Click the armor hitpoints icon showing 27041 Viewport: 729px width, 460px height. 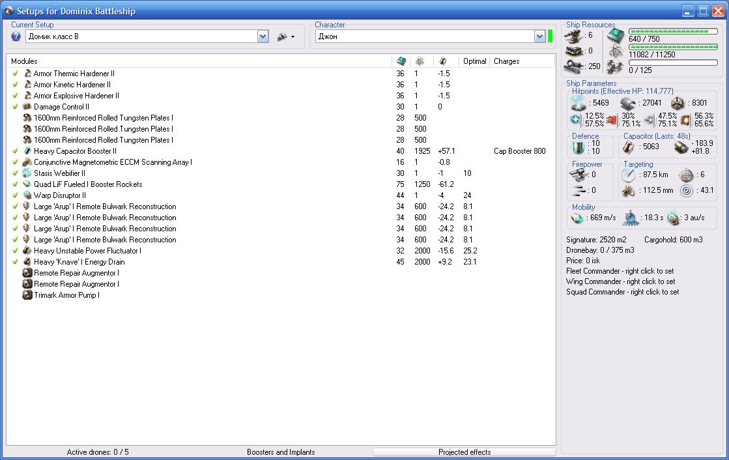point(628,103)
